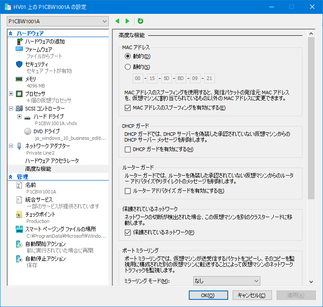Click the スマート ページング ファイルの場所 icon
Image resolution: width=323 pixels, height=307 pixels.
[19, 229]
